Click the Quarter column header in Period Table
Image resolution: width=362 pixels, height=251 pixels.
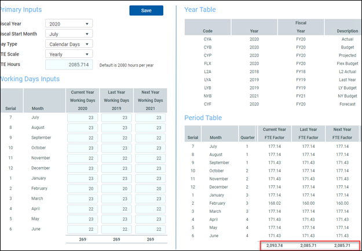(x=247, y=138)
